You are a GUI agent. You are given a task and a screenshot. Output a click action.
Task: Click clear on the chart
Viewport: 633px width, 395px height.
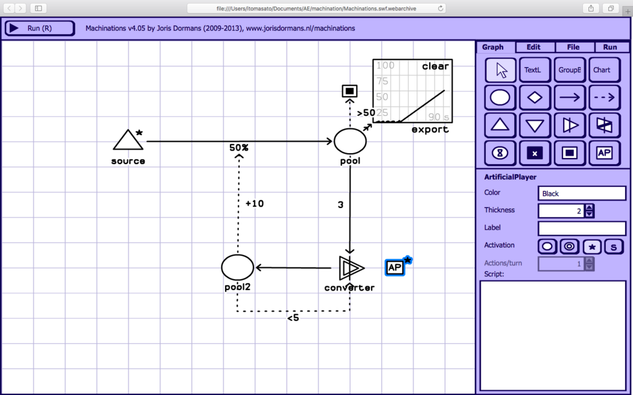click(435, 66)
